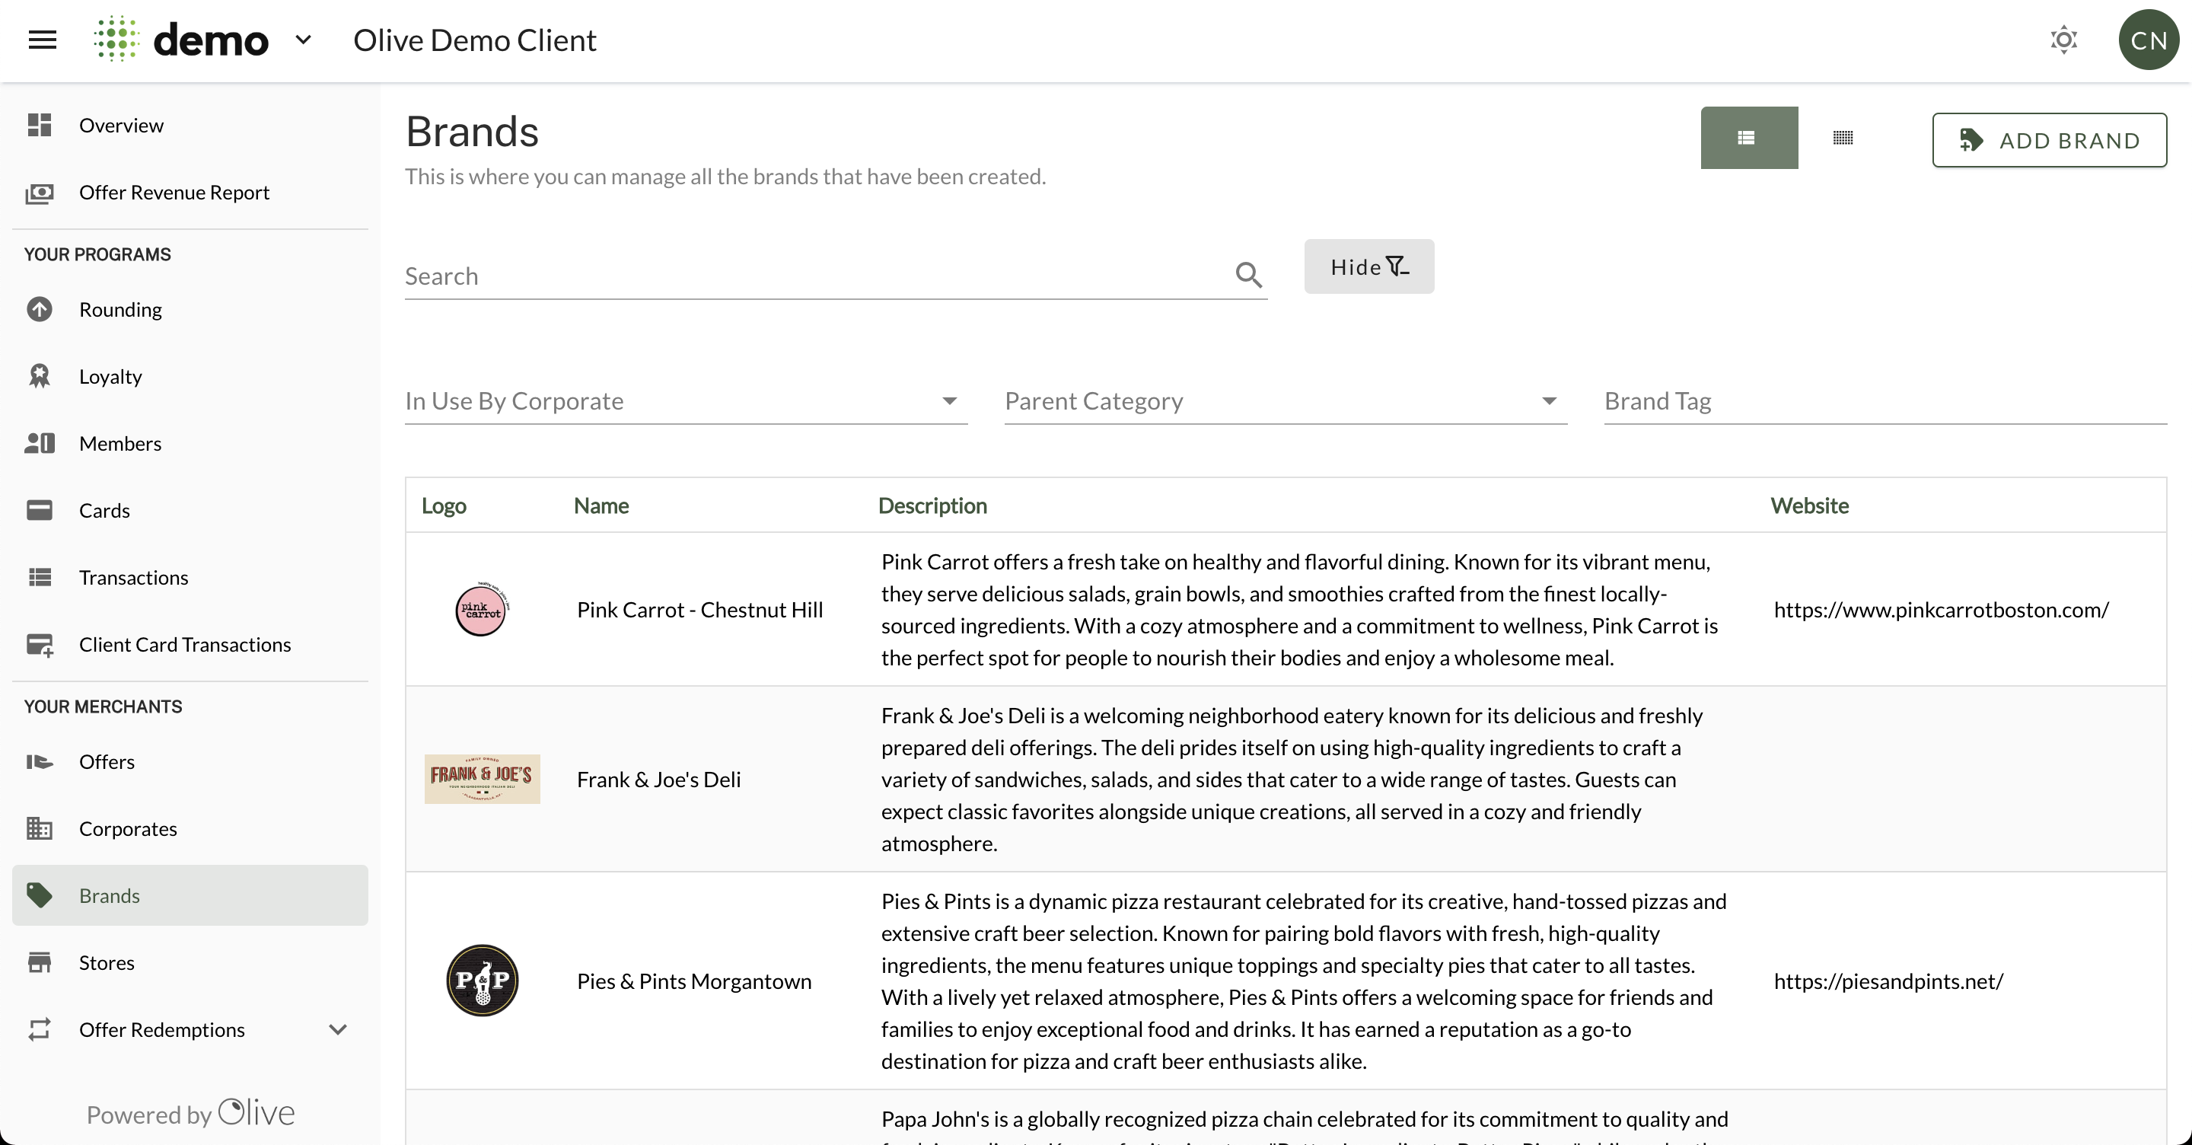Image resolution: width=2192 pixels, height=1145 pixels.
Task: Click the Logo column header
Action: [444, 506]
